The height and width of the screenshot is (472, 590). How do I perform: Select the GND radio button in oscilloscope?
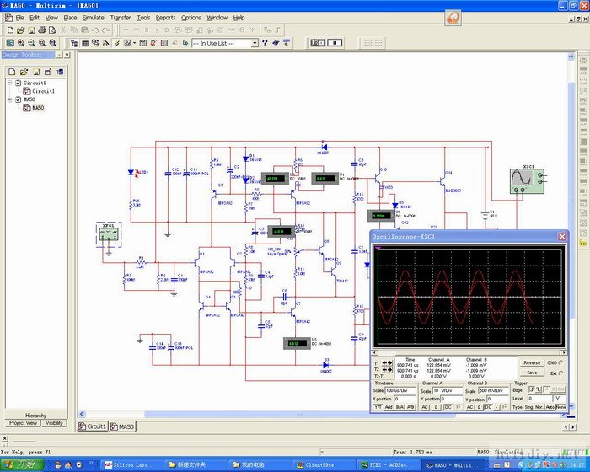[560, 362]
